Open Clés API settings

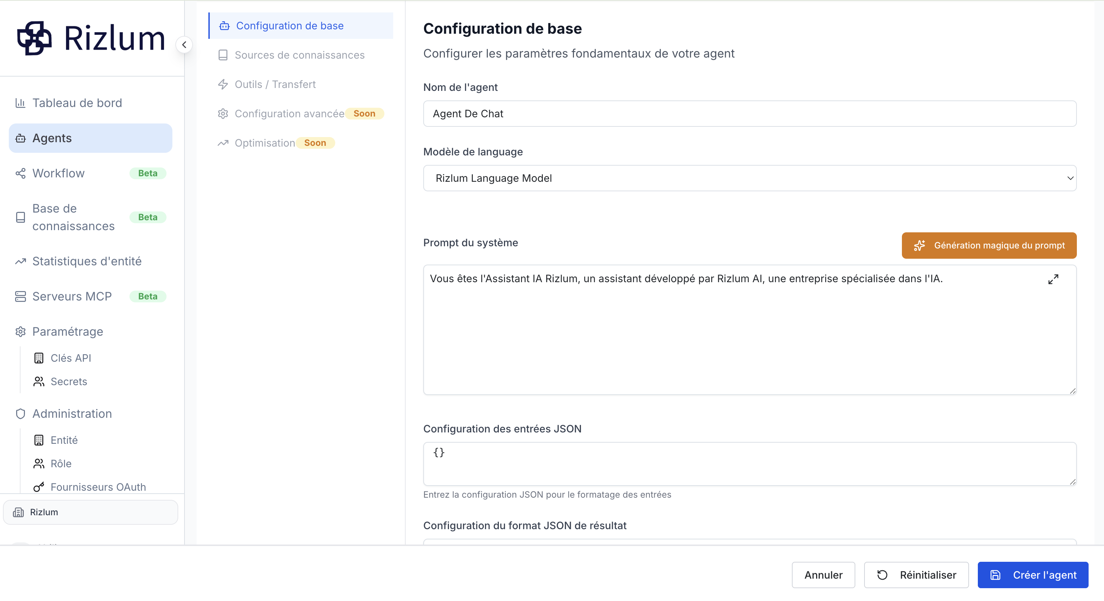coord(71,358)
